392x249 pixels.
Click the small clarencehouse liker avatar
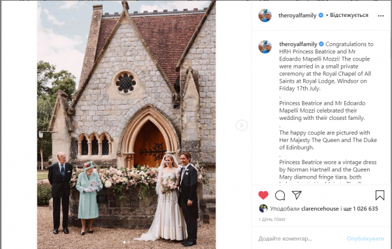coord(263,209)
